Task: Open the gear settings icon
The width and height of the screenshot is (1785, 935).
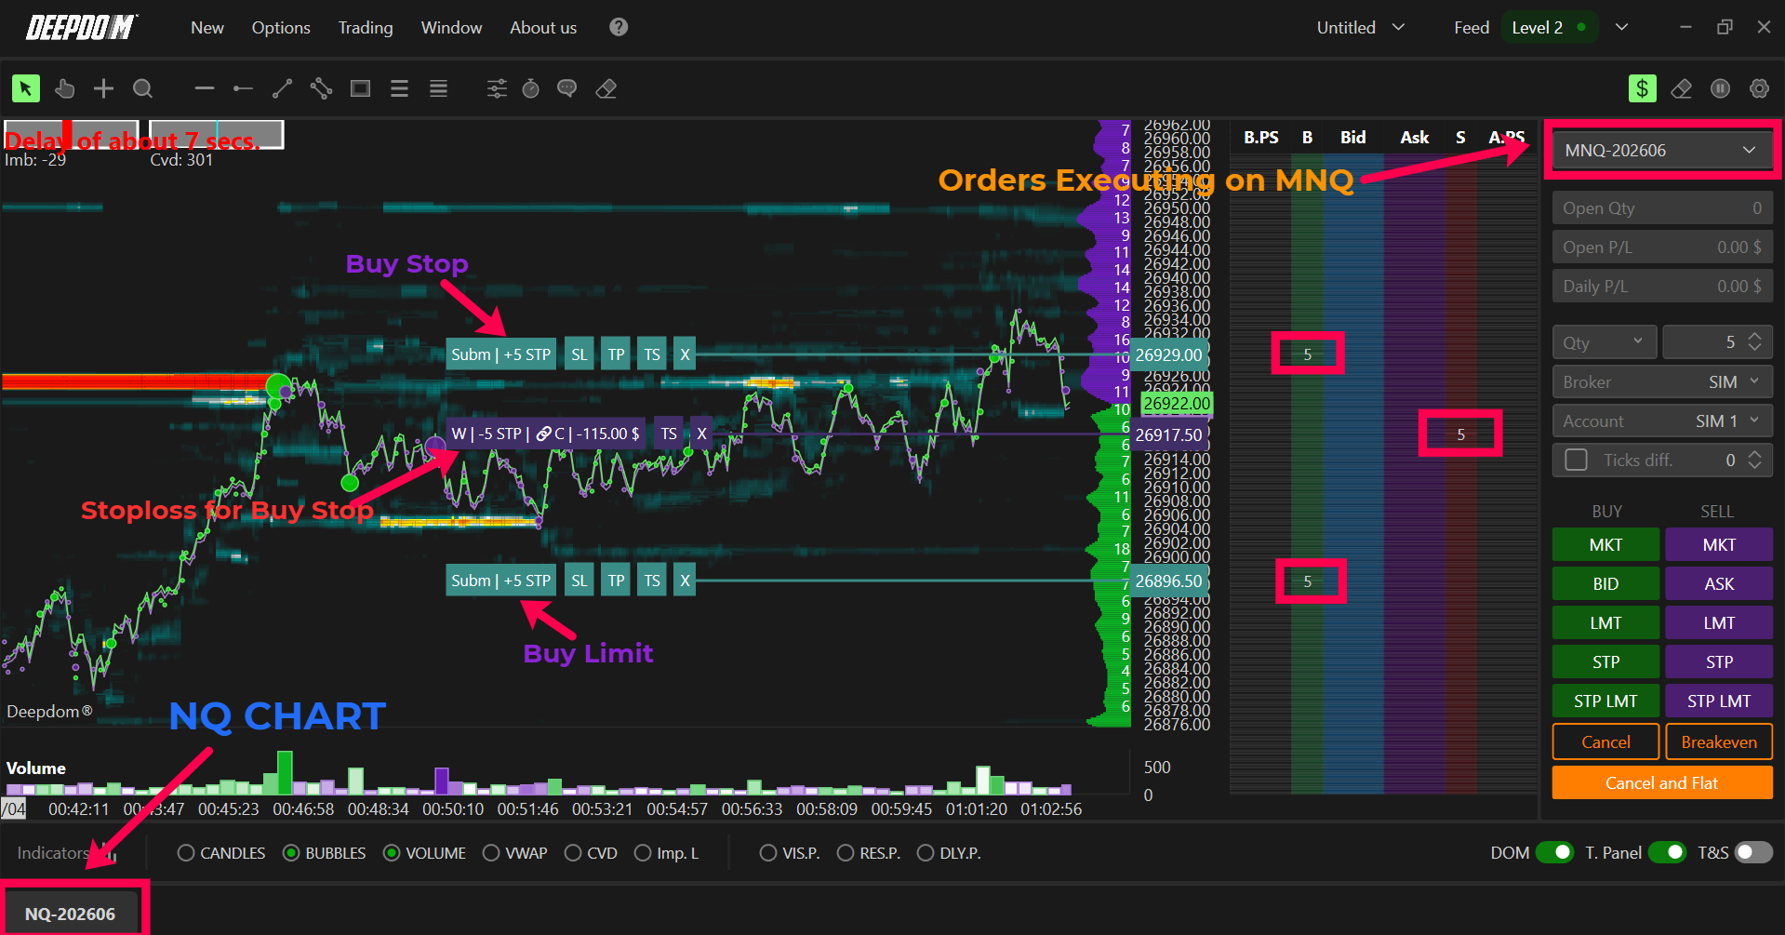Action: pyautogui.click(x=1759, y=88)
